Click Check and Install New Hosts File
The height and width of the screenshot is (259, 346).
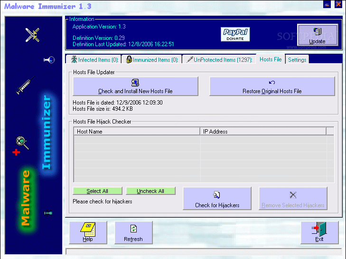pos(135,86)
